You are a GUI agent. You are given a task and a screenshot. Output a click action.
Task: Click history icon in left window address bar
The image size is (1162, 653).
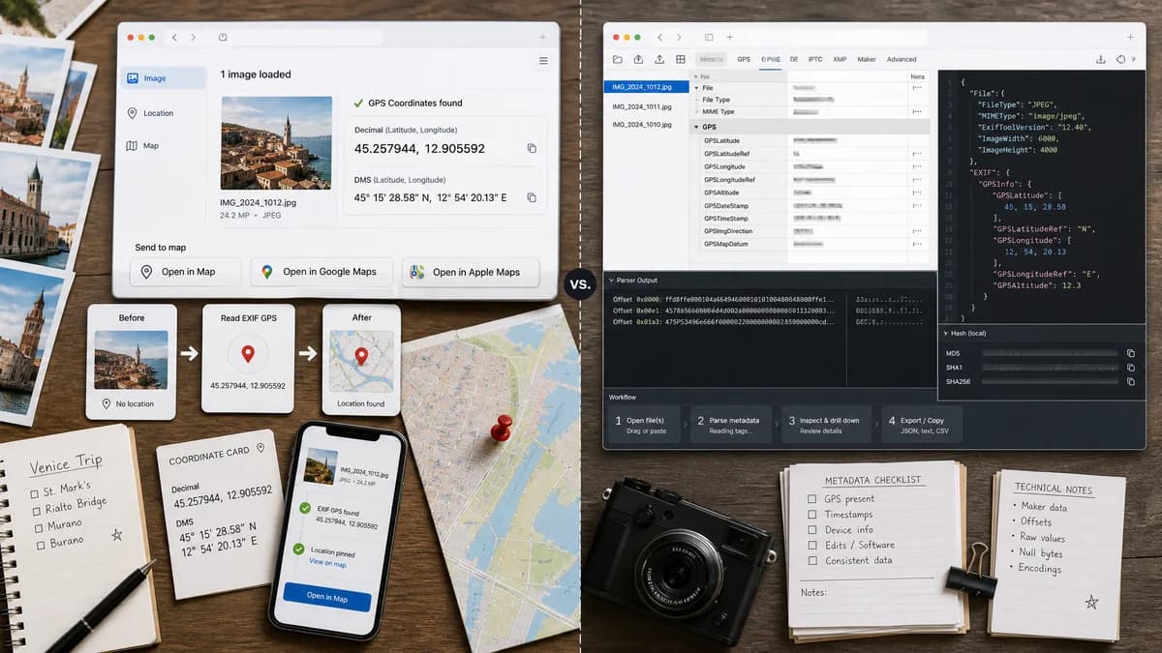click(x=223, y=37)
